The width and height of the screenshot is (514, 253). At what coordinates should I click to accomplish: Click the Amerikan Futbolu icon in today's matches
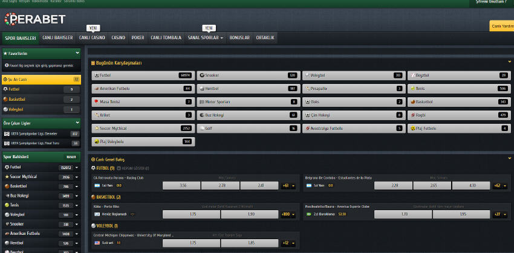click(97, 88)
